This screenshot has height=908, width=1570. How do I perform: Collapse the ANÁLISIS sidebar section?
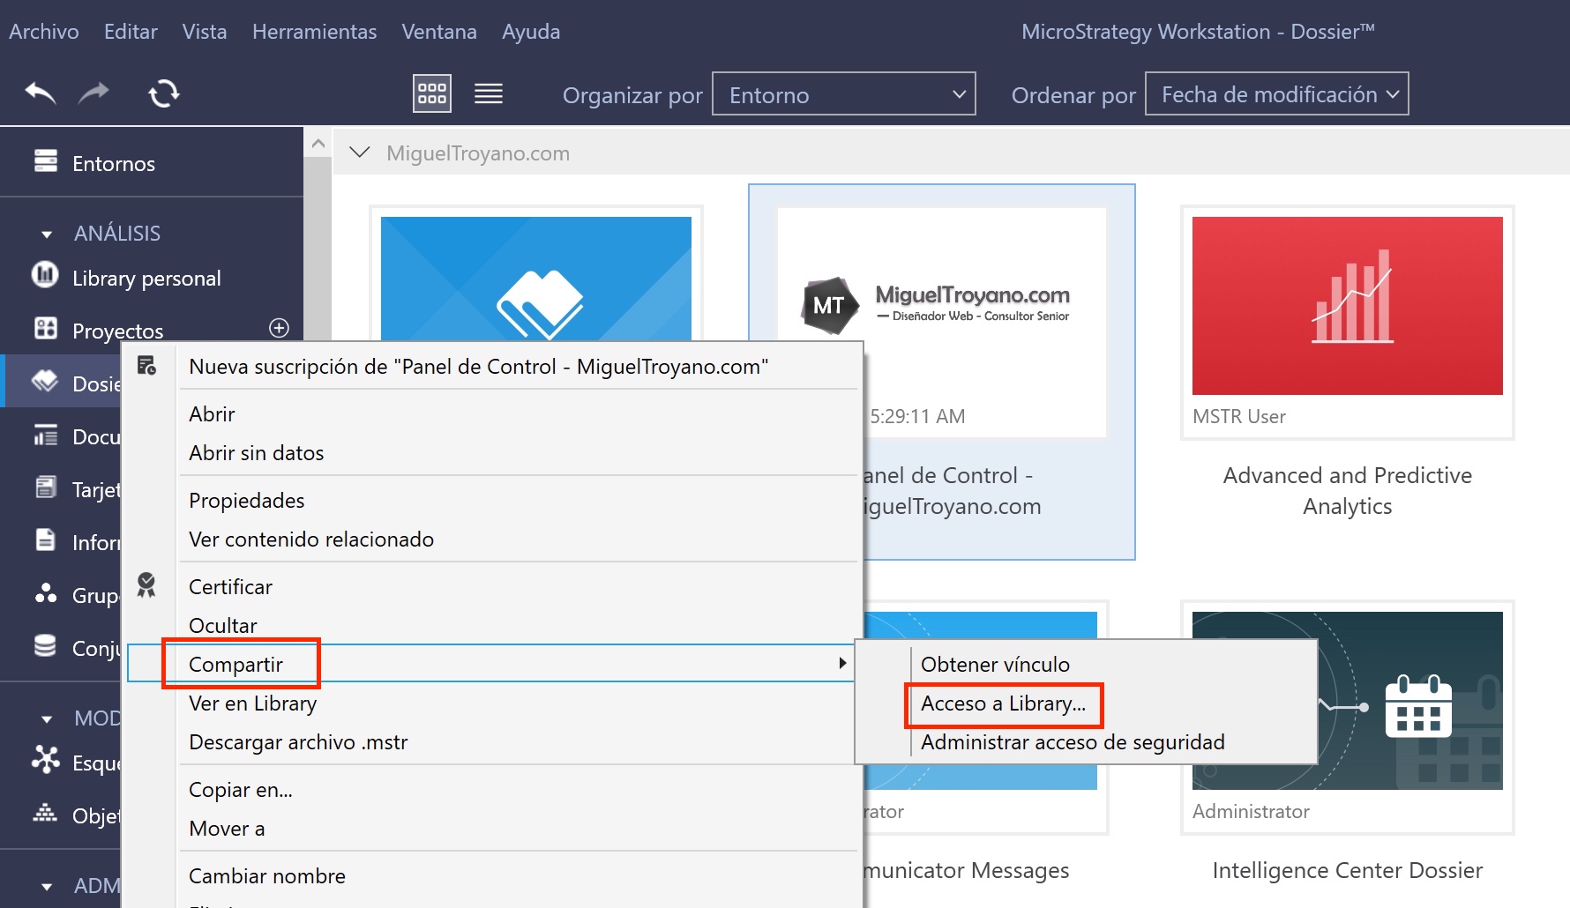[47, 234]
